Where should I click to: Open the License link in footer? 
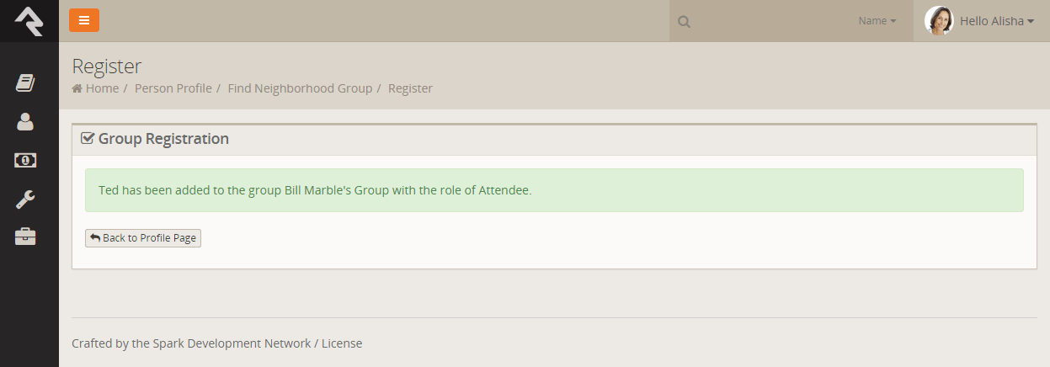[342, 343]
